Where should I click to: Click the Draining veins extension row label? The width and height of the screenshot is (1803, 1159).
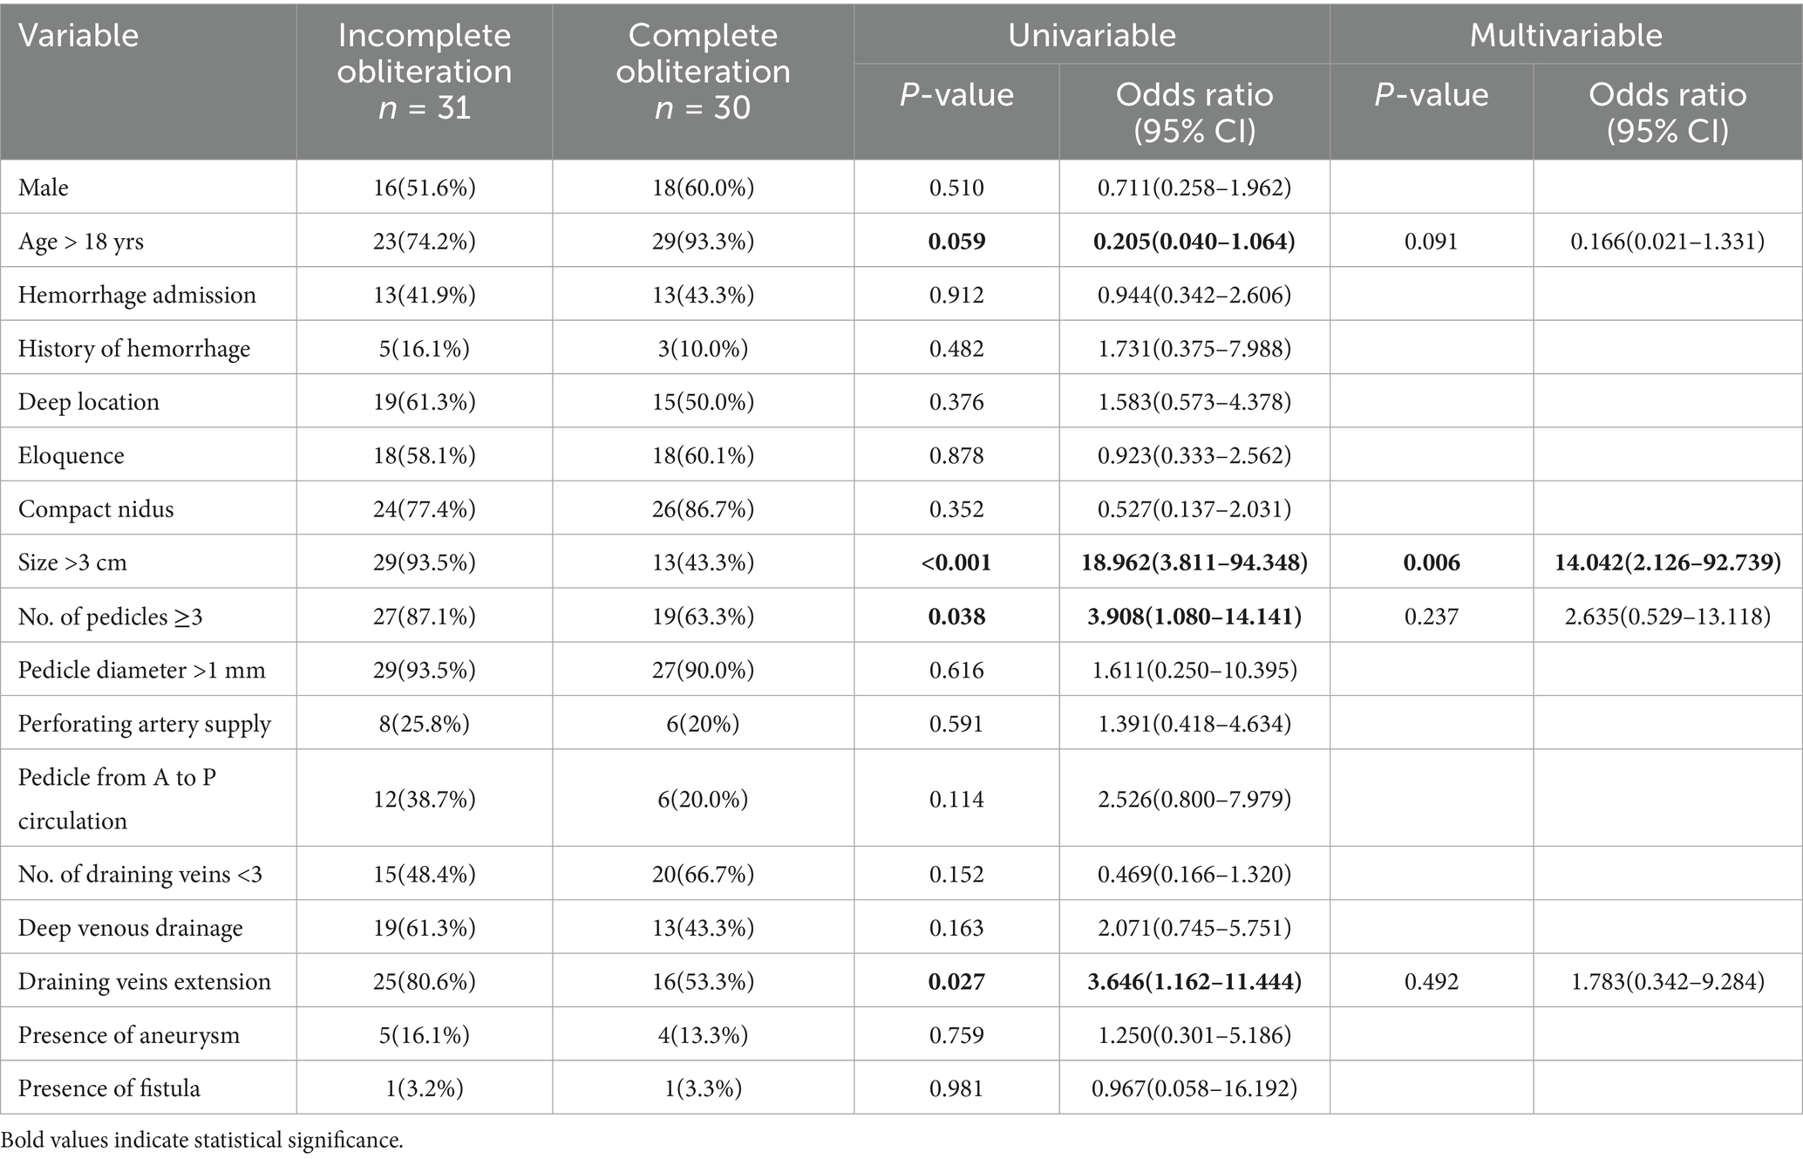(145, 981)
